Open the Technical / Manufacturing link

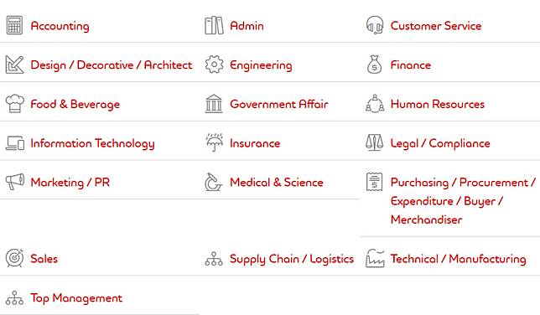(x=459, y=259)
